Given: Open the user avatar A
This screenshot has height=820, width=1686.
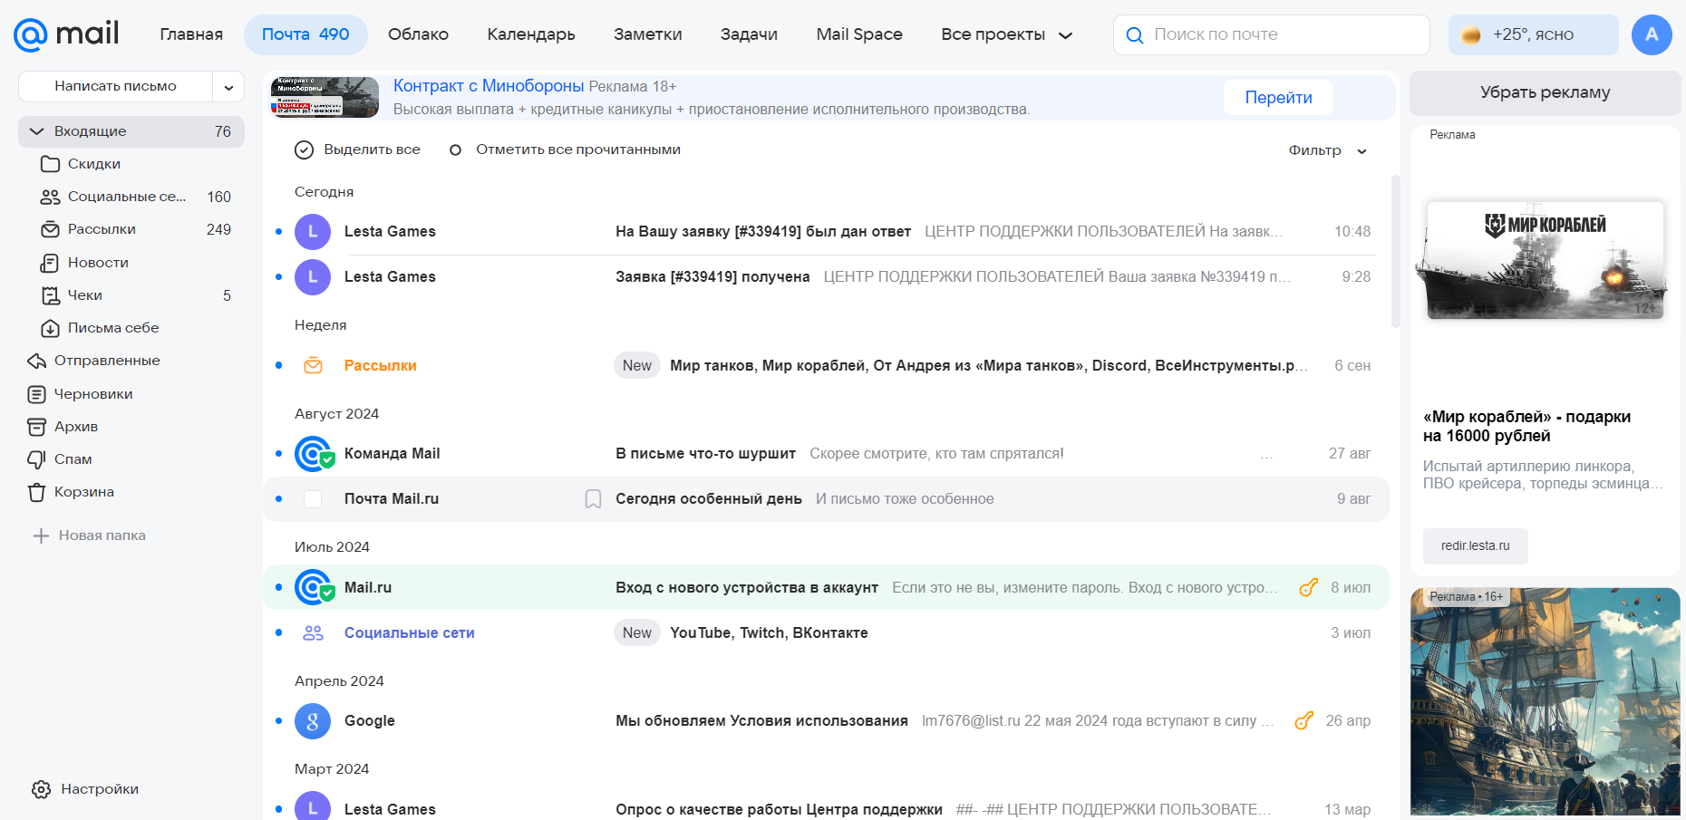Looking at the screenshot, I should (x=1652, y=34).
